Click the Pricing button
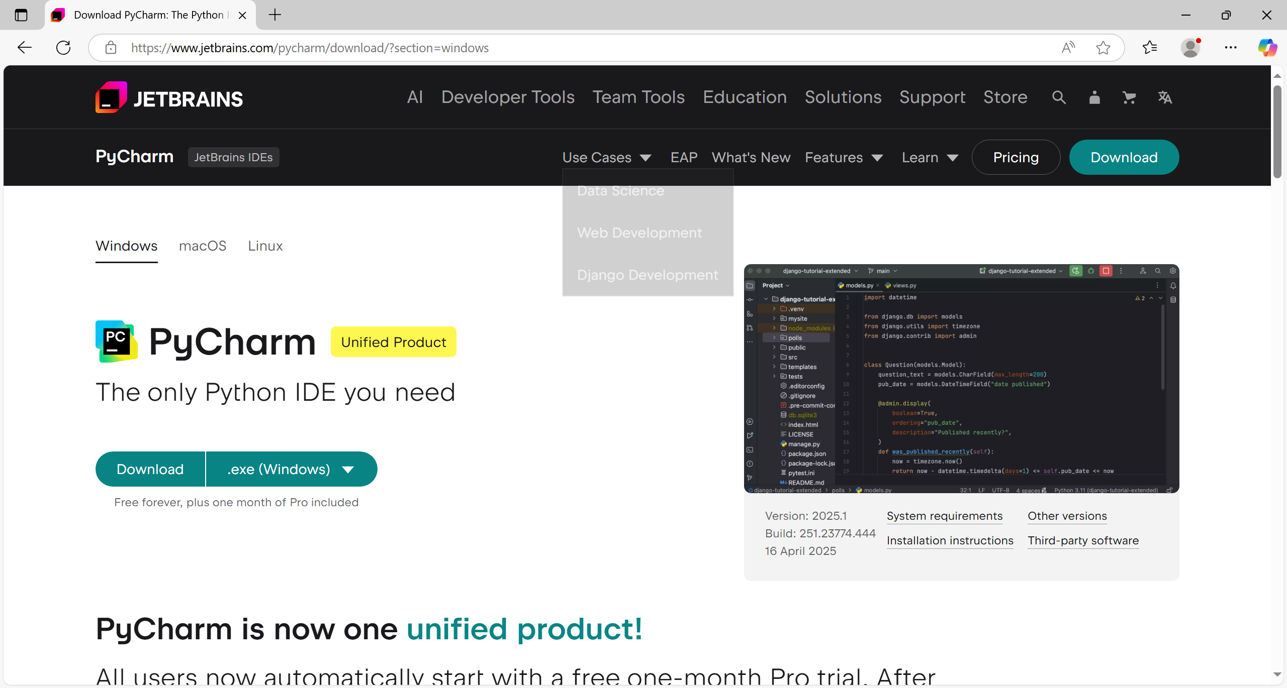 pyautogui.click(x=1016, y=157)
